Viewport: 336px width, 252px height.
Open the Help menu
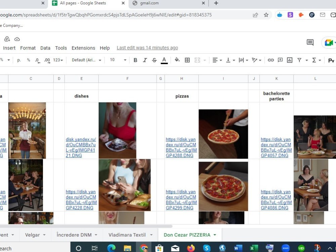click(x=104, y=48)
